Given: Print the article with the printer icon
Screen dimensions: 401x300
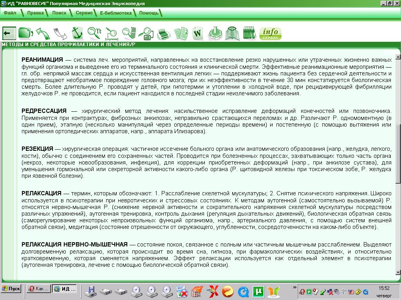Looking at the screenshot, I should point(163,34).
